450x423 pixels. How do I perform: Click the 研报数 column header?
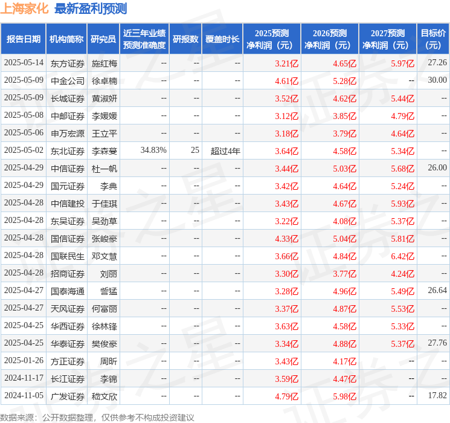click(185, 39)
